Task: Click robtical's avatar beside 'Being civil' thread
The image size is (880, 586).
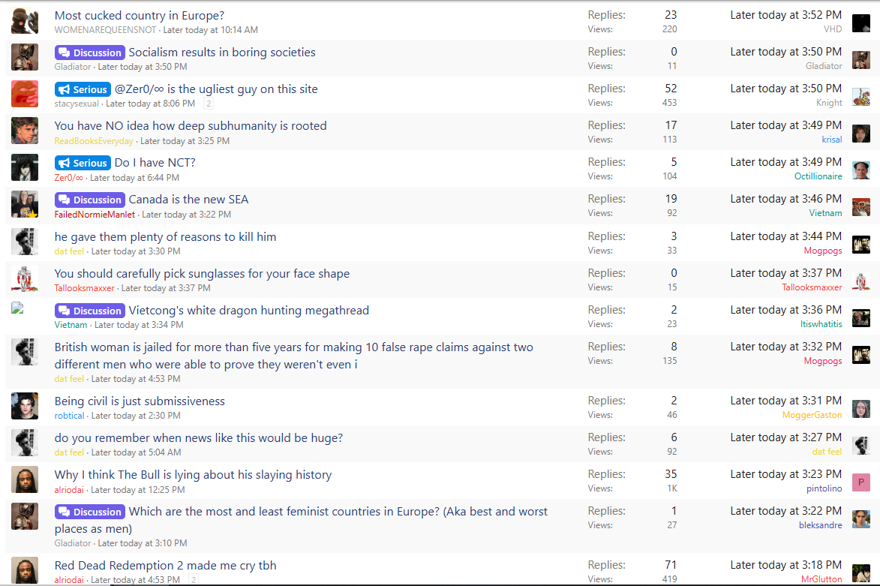Action: (24, 406)
